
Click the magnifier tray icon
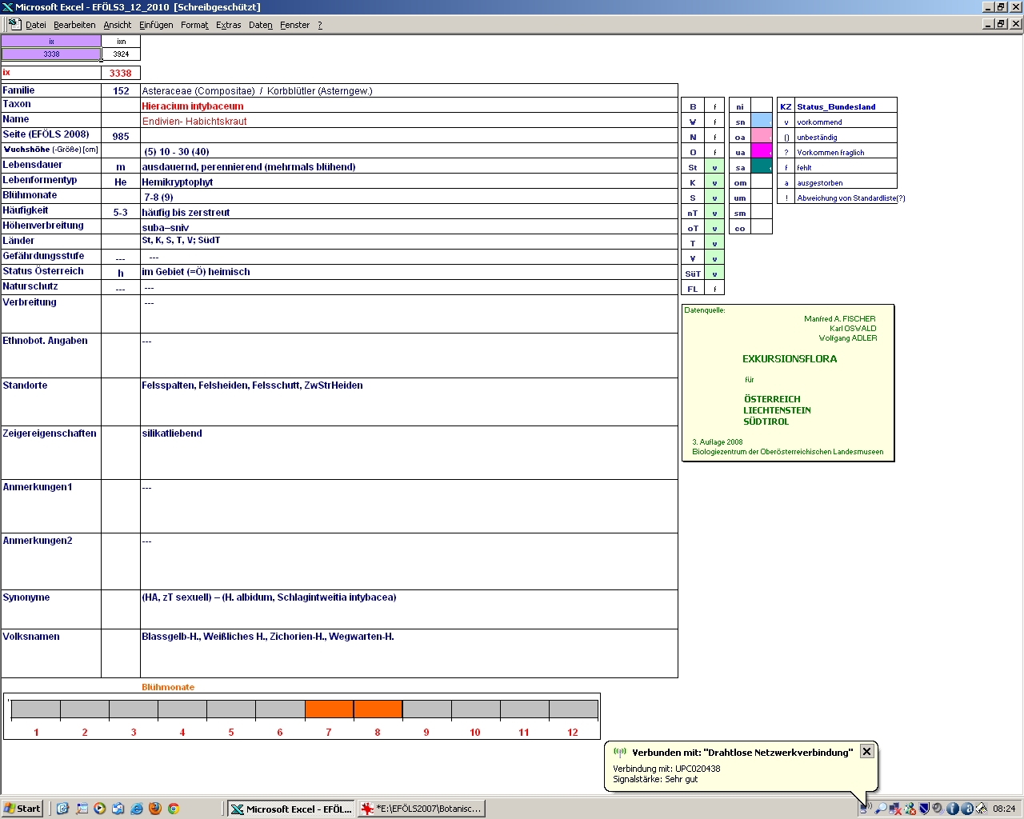click(x=881, y=809)
